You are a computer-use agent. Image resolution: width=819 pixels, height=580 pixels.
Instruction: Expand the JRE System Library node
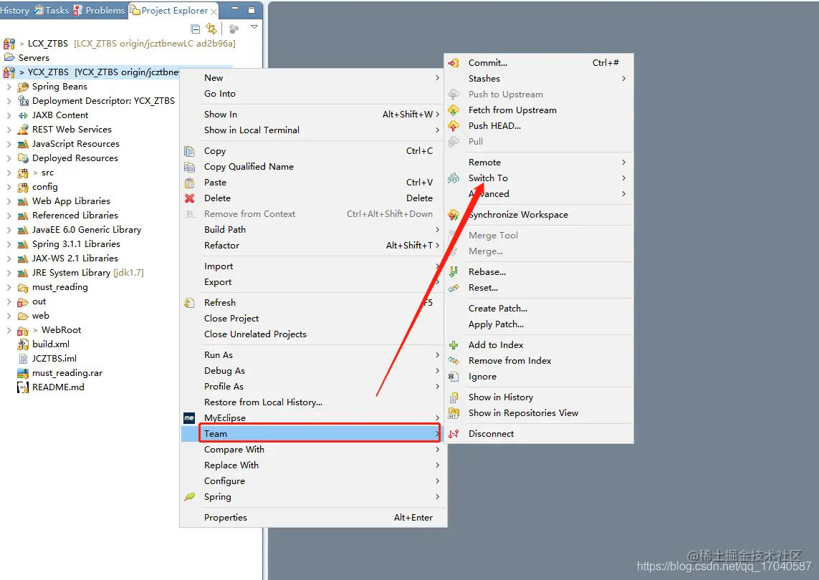(x=9, y=273)
